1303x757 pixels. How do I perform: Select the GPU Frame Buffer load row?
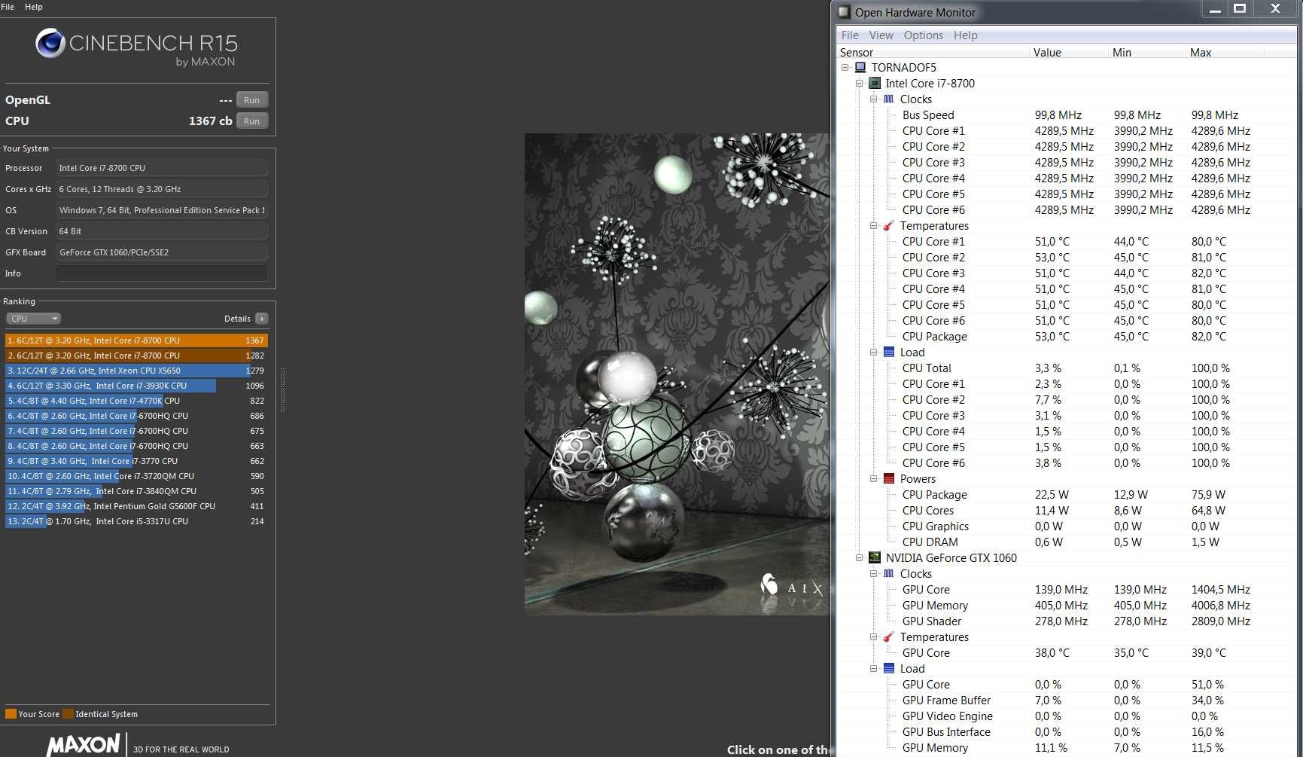[x=1066, y=701]
